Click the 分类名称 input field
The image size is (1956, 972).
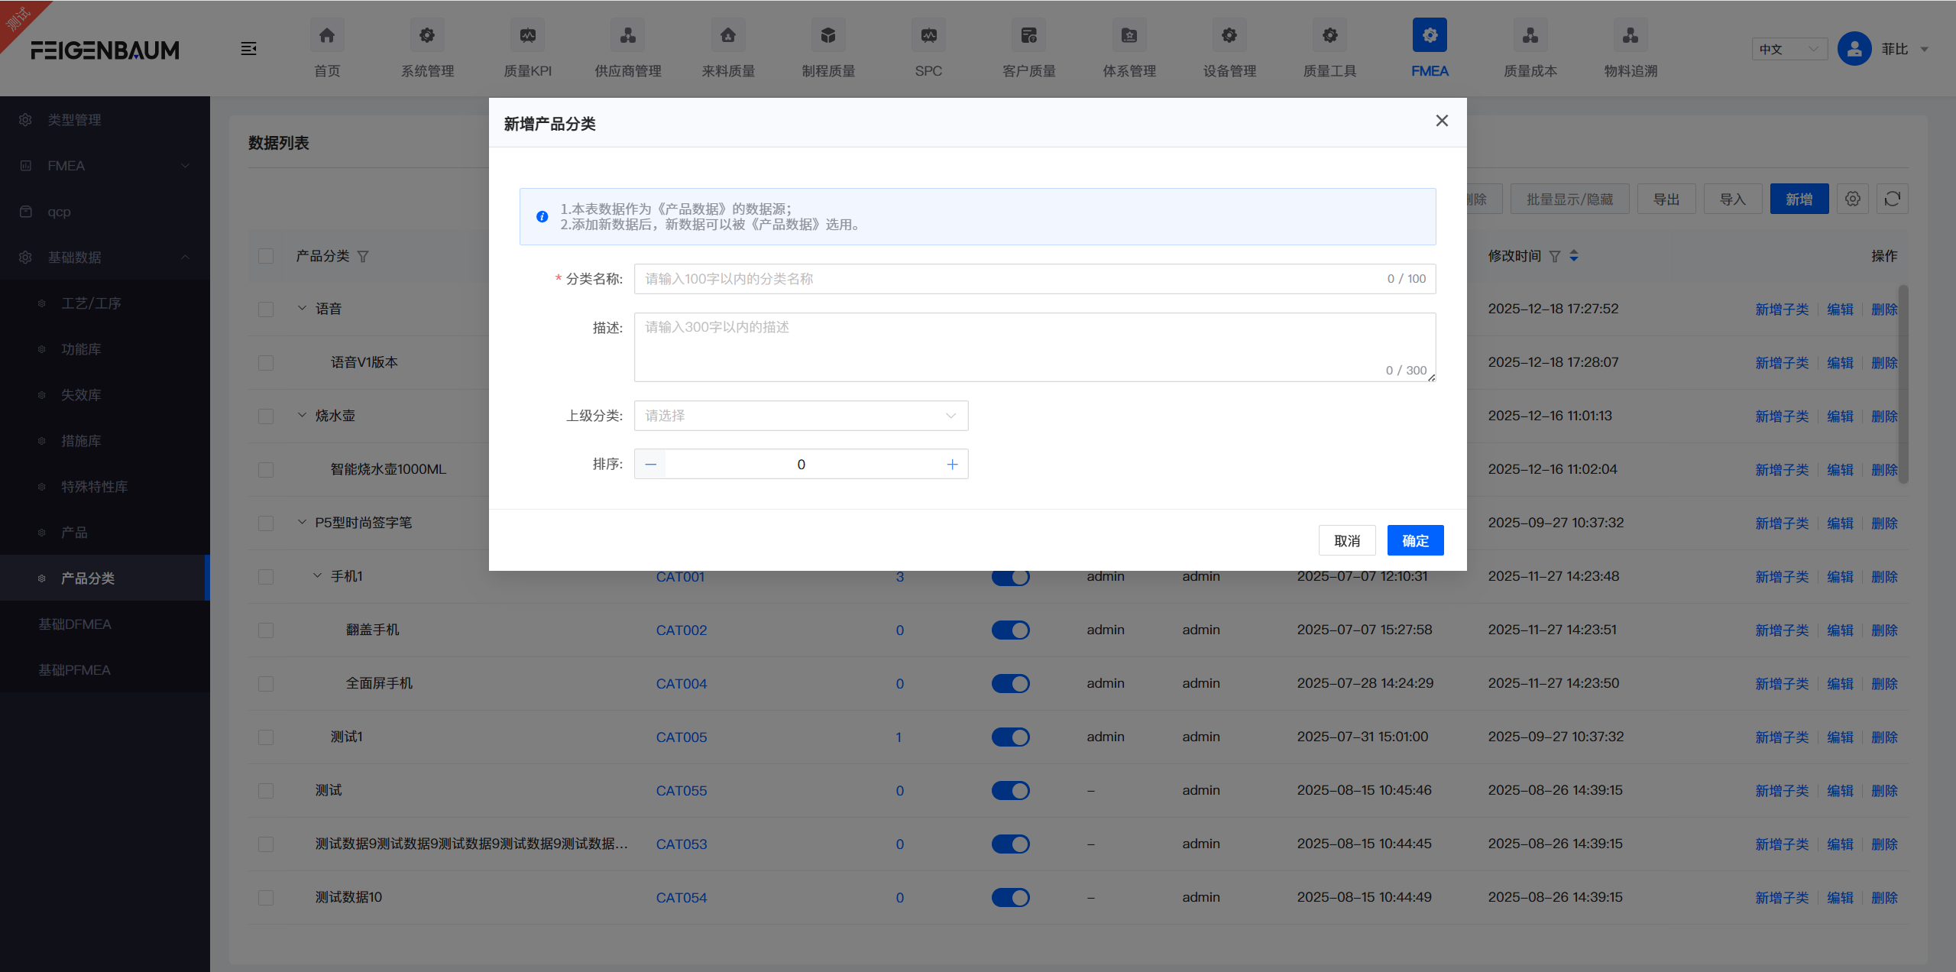pyautogui.click(x=917, y=278)
